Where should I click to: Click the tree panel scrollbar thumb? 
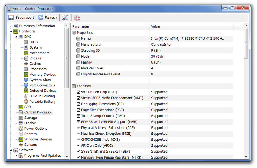click(66, 58)
